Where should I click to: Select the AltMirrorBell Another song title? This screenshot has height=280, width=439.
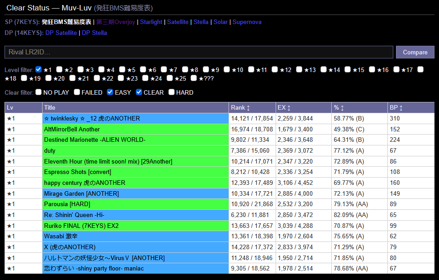72,129
